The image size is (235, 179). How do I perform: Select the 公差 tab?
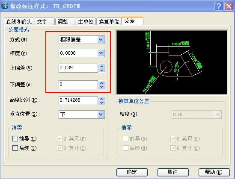(132, 21)
